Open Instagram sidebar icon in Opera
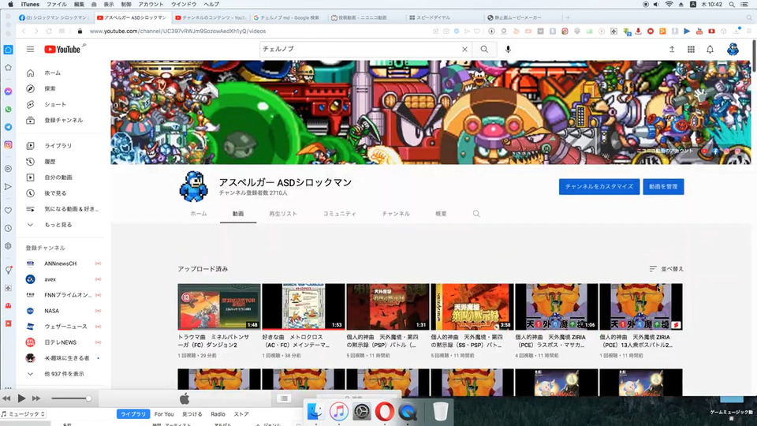 [8, 145]
